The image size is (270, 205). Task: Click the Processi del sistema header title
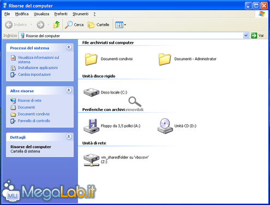pyautogui.click(x=29, y=48)
